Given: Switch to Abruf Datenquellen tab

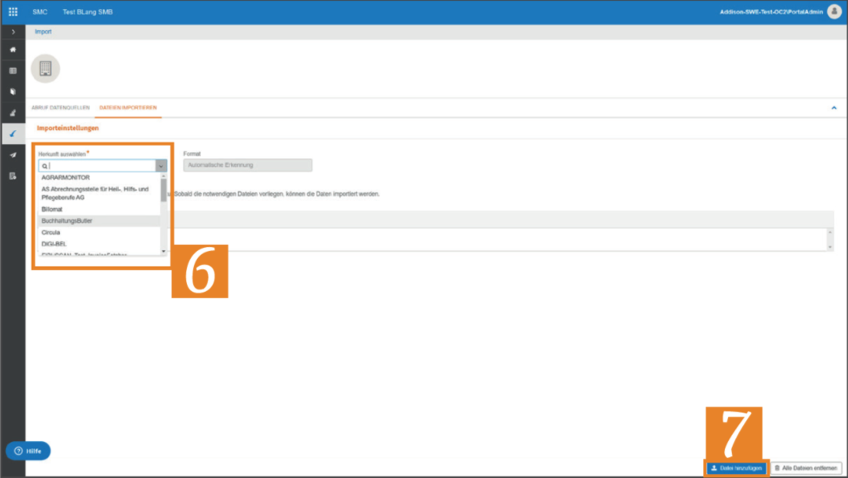Looking at the screenshot, I should (x=61, y=108).
